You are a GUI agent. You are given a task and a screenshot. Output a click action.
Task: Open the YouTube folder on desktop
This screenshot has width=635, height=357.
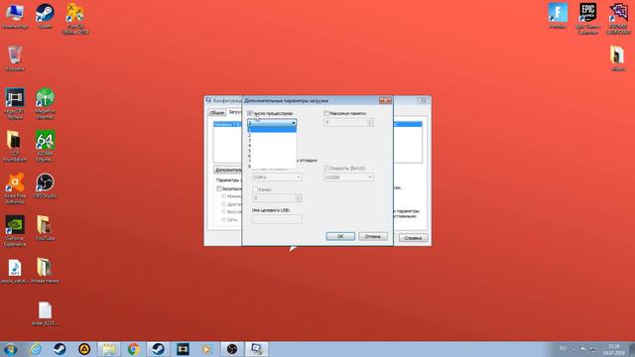tap(45, 228)
